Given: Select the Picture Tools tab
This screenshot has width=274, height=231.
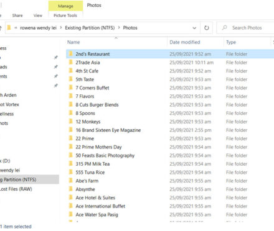Looking at the screenshot, I should coord(65,16).
